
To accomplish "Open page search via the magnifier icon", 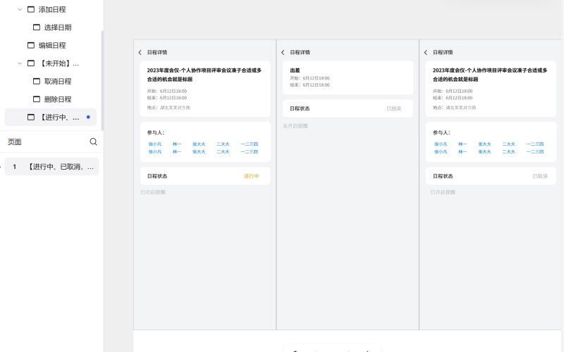I will click(x=93, y=142).
